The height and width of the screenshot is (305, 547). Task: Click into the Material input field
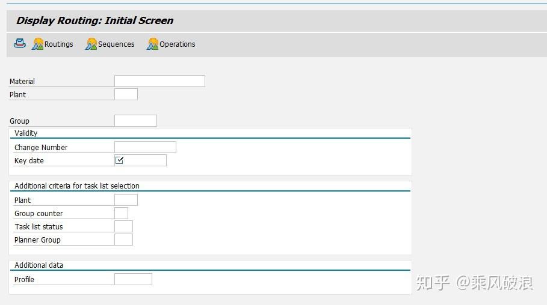coord(159,81)
